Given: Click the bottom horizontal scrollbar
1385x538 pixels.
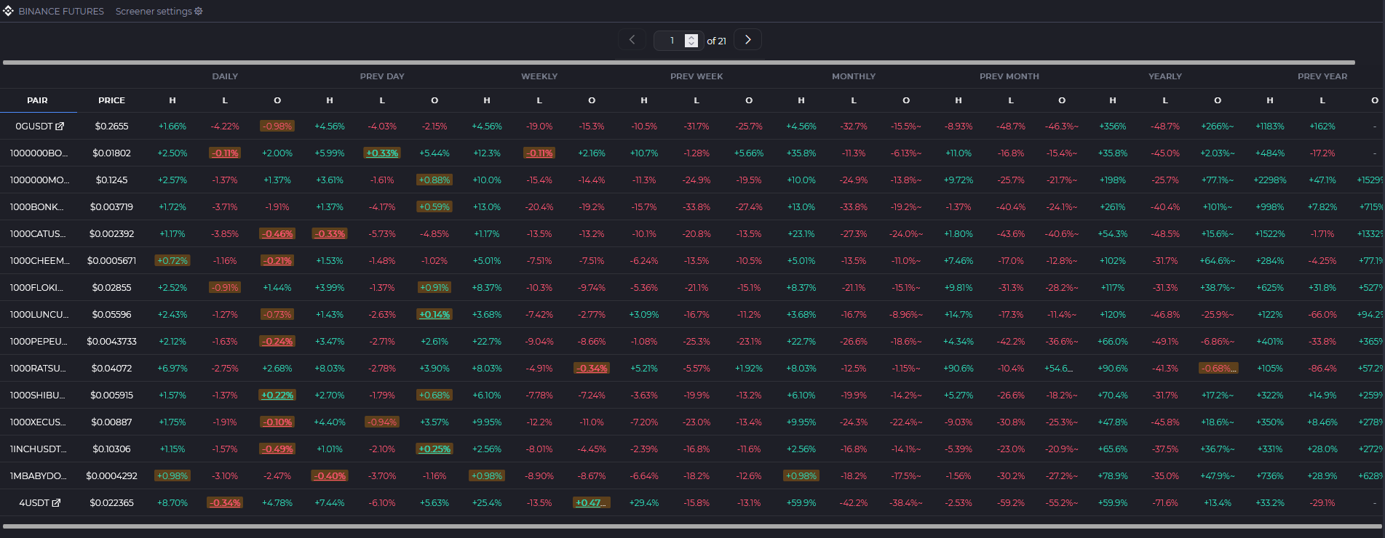Looking at the screenshot, I should click(x=691, y=526).
